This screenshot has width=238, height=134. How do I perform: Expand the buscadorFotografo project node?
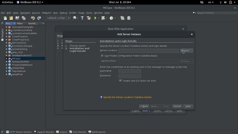pos(7,27)
